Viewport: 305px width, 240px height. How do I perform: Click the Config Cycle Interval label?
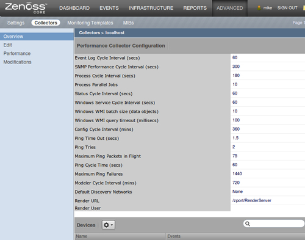click(104, 129)
